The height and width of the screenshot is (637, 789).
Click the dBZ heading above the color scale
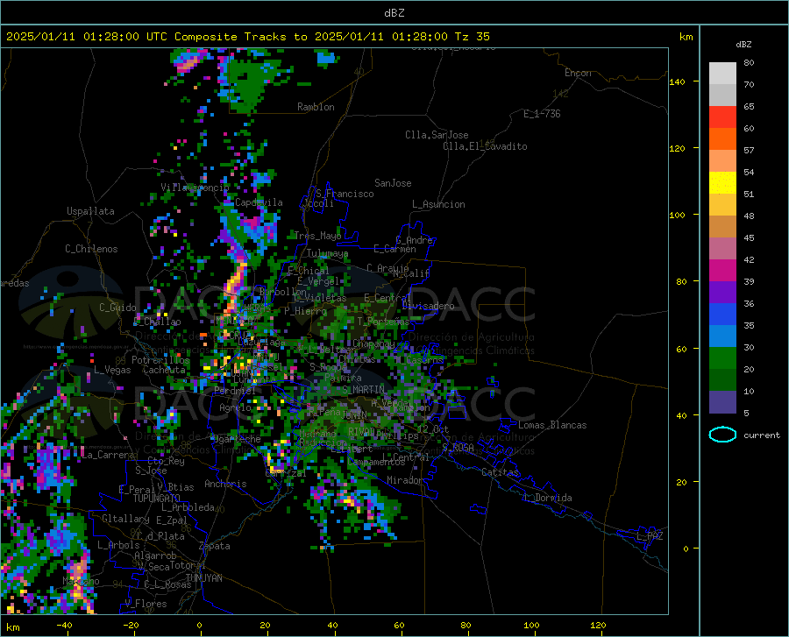point(743,44)
